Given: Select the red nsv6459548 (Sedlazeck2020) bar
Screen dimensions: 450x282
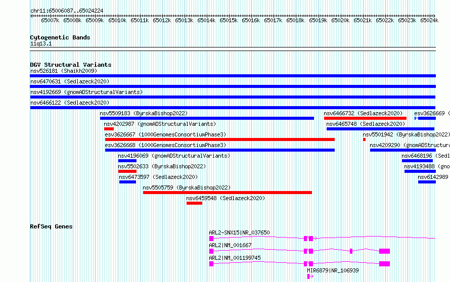Looking at the screenshot, I should [x=194, y=203].
